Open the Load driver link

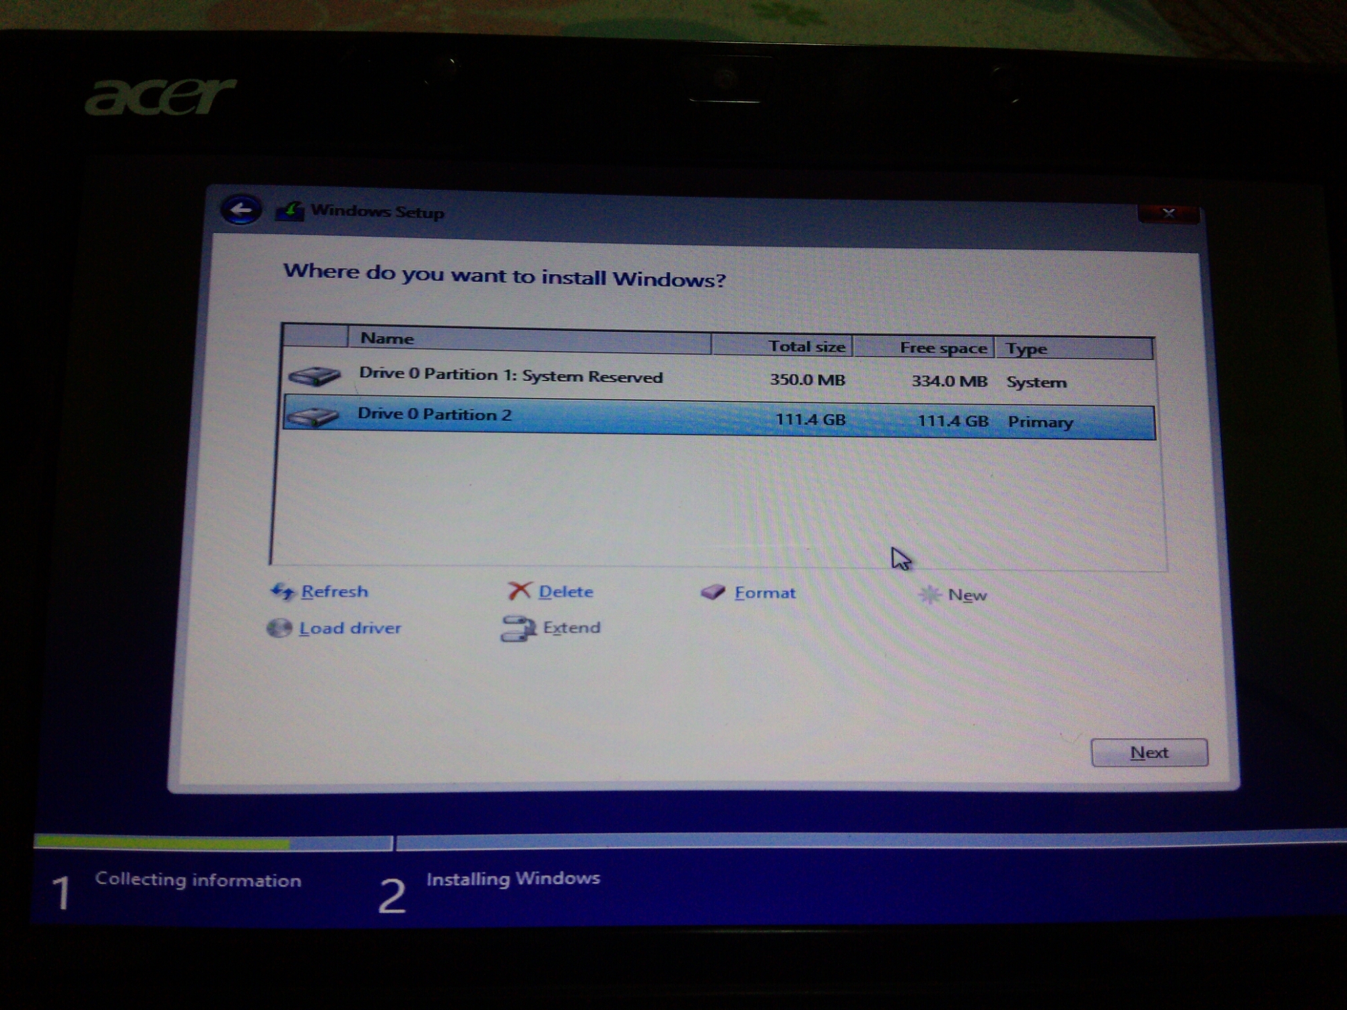(x=350, y=628)
